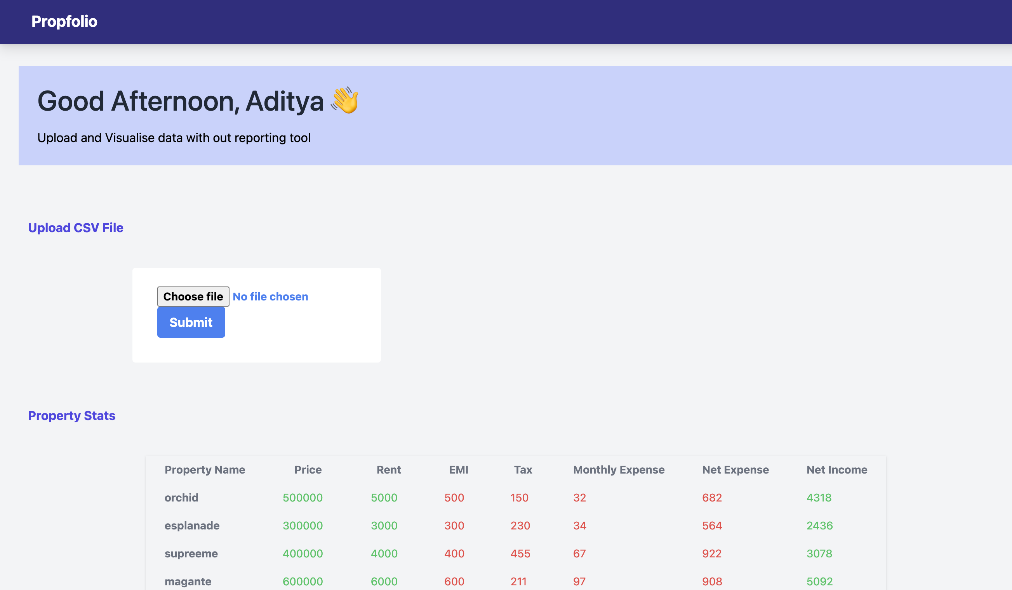Click the tax value 211
Screen dimensions: 1012x590
pos(518,582)
